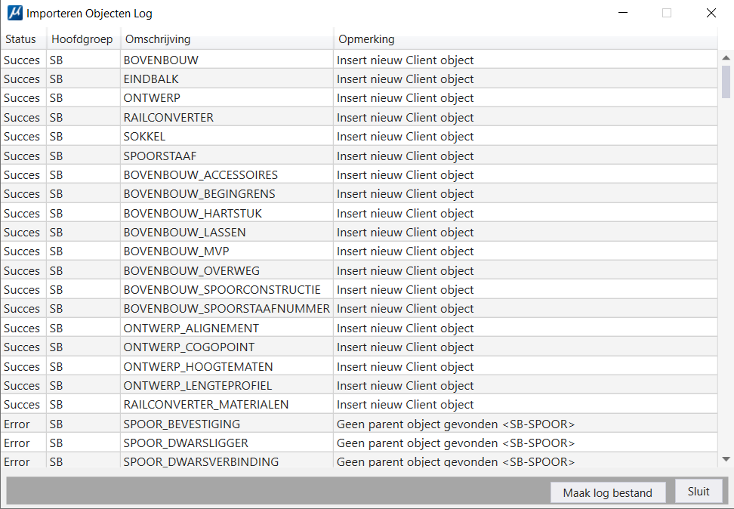734x509 pixels.
Task: Select the SPOORSTAAF row
Action: [x=359, y=156]
